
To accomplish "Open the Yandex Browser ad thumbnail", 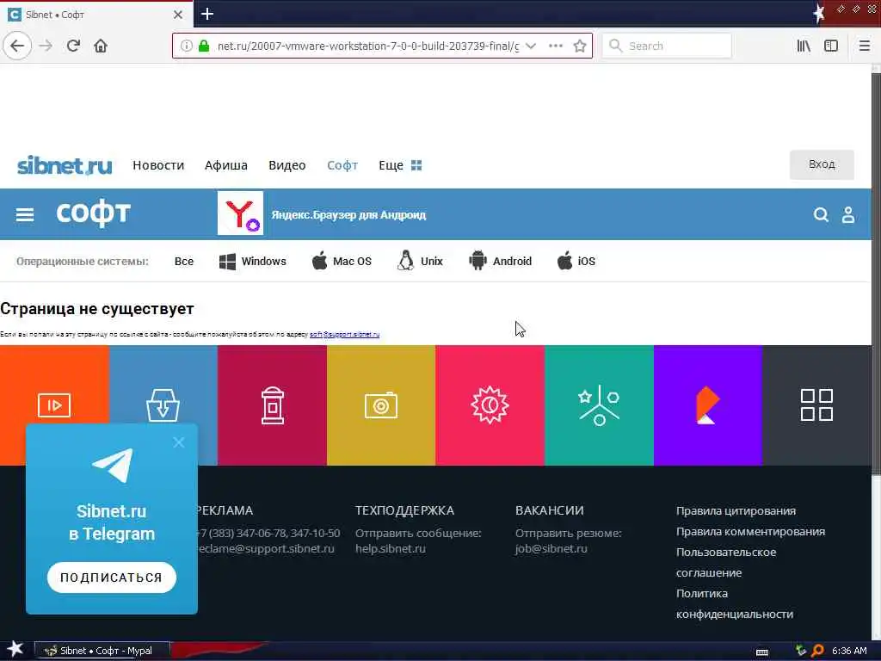I will click(x=241, y=213).
